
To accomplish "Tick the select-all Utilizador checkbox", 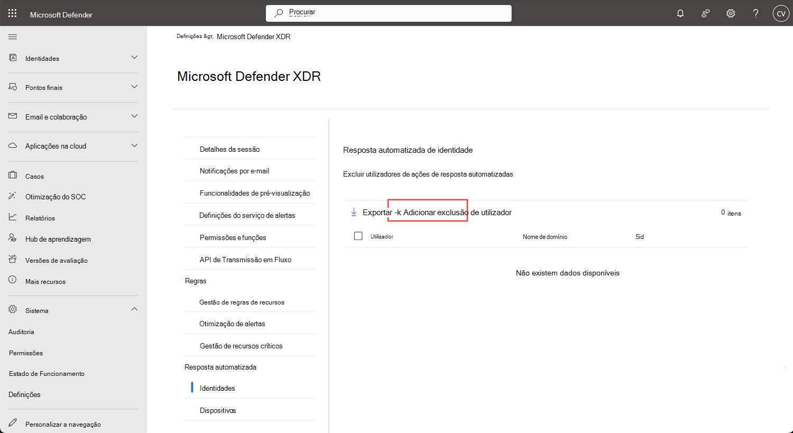I will (x=358, y=236).
